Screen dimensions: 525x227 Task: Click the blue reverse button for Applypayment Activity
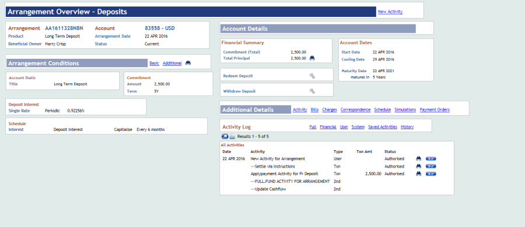[x=431, y=174]
